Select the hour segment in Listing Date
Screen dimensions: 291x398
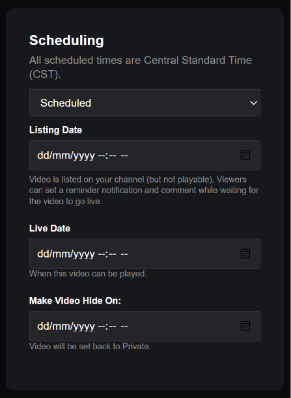[101, 155]
